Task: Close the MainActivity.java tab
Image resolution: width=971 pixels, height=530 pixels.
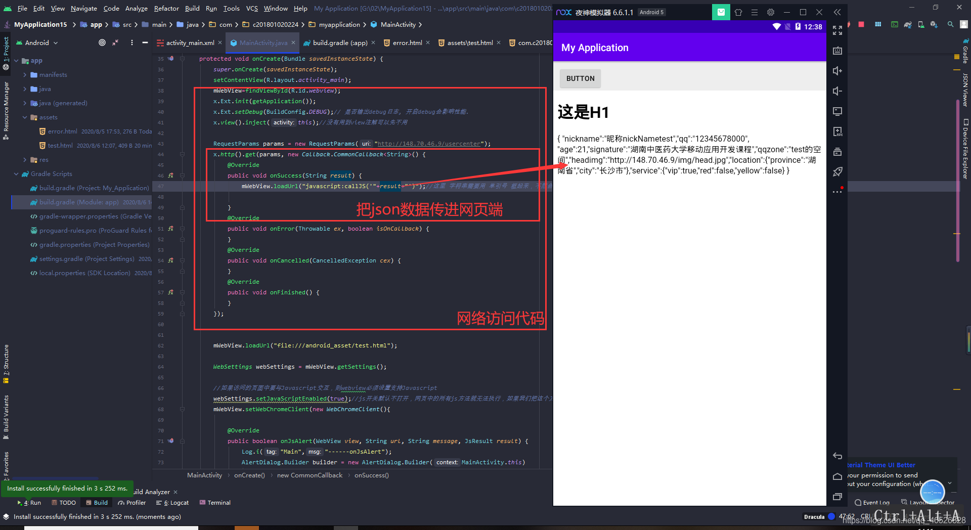Action: [x=293, y=43]
